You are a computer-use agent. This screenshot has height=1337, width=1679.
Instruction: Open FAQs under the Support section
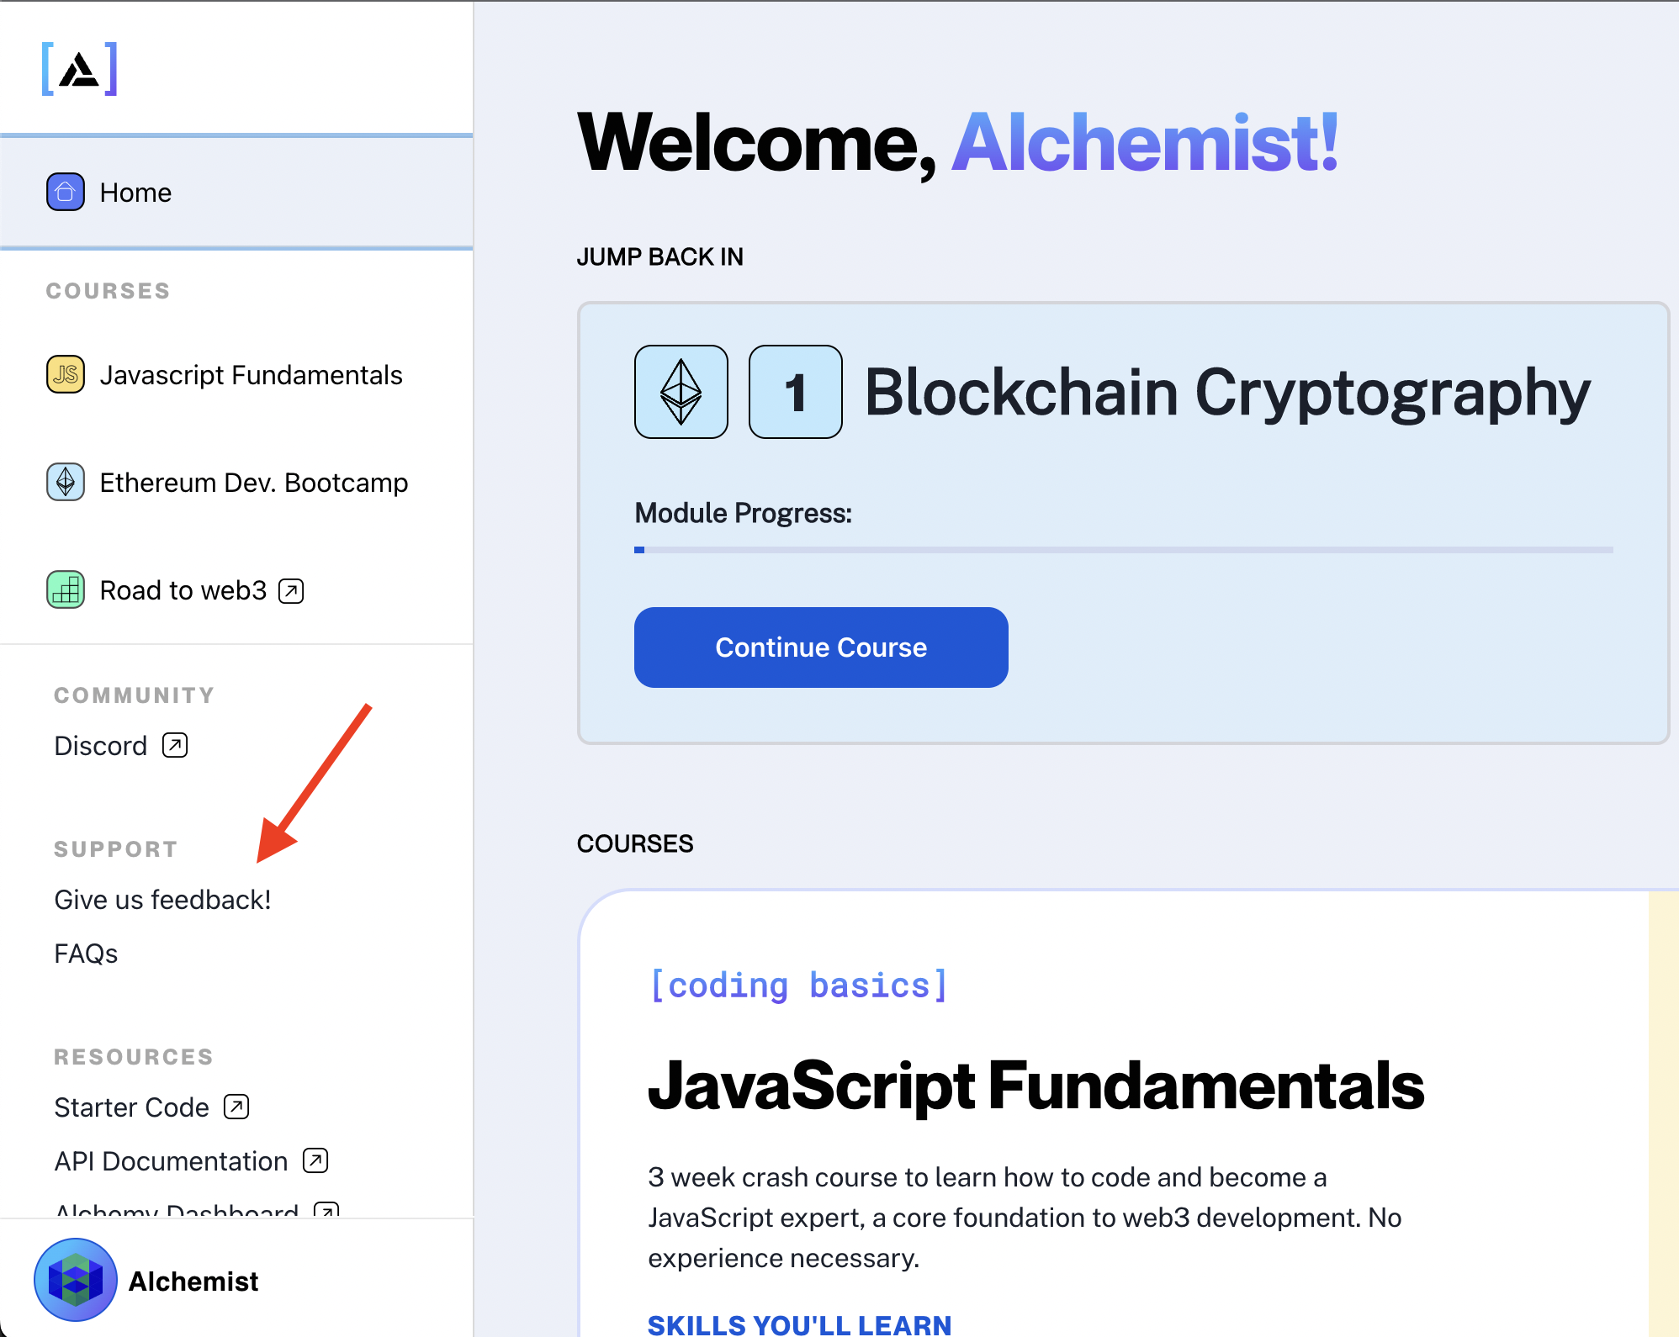point(85,953)
